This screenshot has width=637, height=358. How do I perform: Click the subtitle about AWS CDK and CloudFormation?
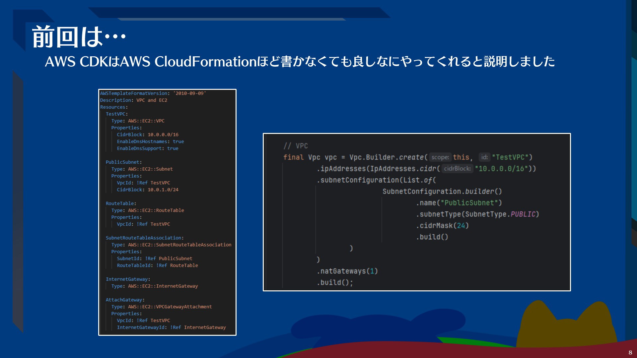point(300,62)
